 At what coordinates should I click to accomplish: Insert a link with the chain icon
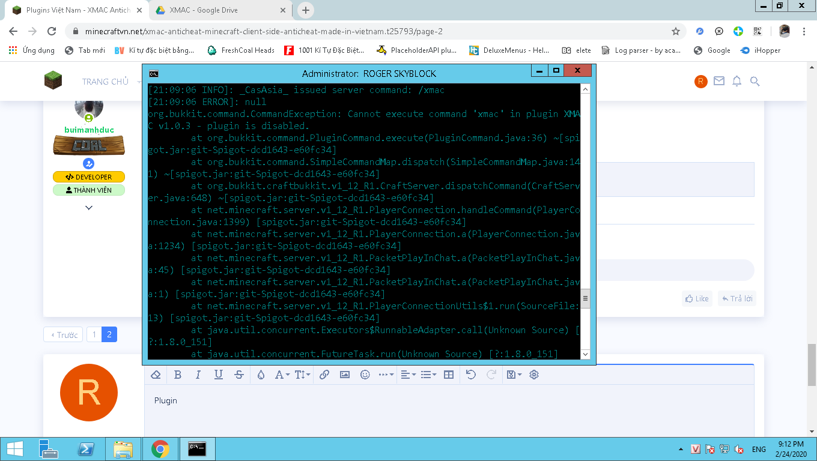[324, 375]
